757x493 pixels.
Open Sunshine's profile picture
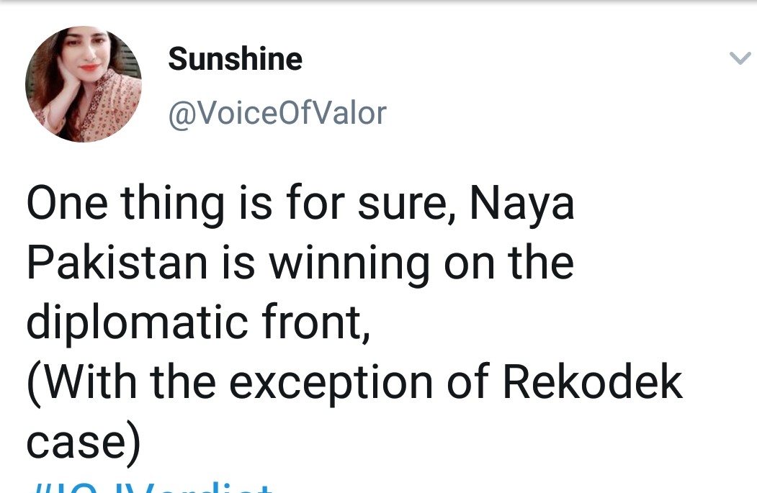coord(84,84)
